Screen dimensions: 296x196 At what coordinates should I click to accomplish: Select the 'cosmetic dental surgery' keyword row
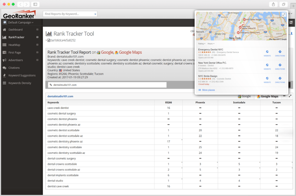[x=169, y=113]
